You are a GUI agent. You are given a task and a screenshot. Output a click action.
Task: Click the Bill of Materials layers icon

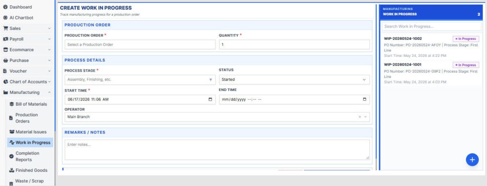click(x=11, y=104)
